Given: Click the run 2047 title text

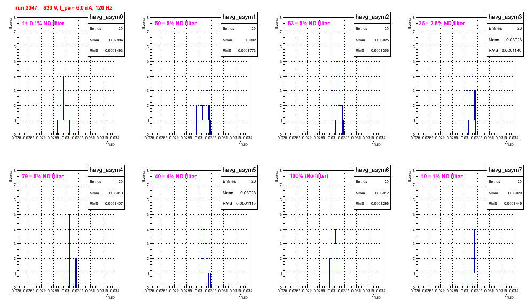Looking at the screenshot, I should click(64, 8).
